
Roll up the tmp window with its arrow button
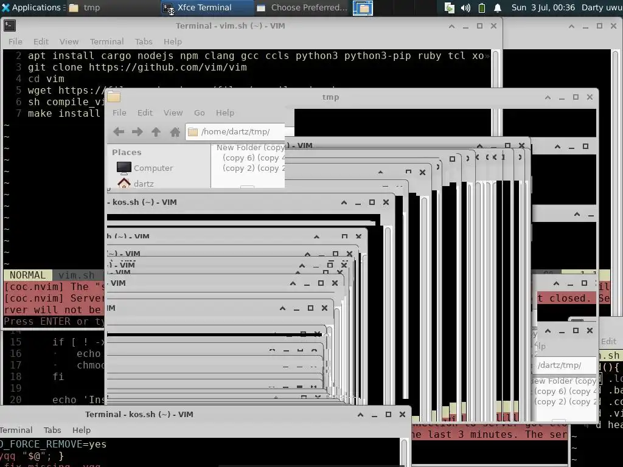548,97
